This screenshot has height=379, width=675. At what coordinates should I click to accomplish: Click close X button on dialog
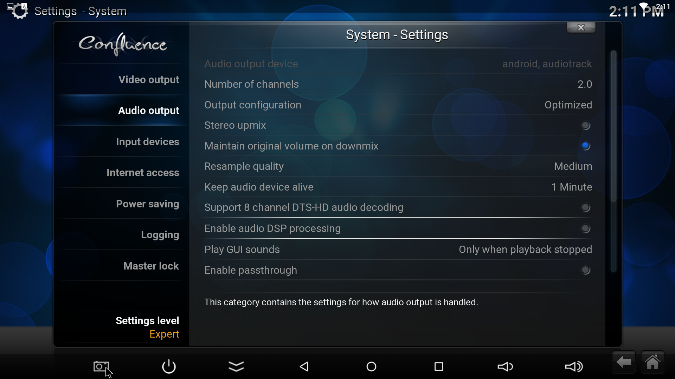[581, 27]
